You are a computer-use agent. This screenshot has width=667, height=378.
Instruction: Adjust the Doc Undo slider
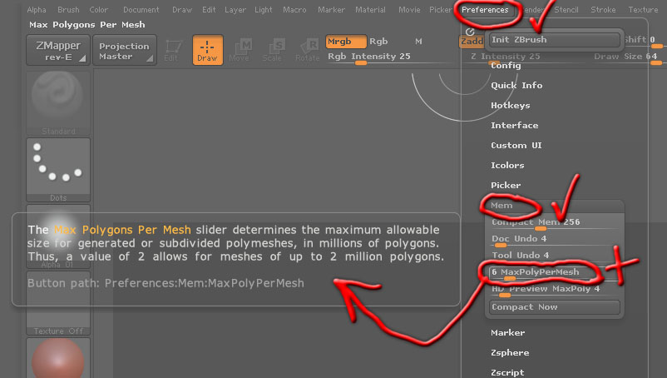(x=554, y=240)
